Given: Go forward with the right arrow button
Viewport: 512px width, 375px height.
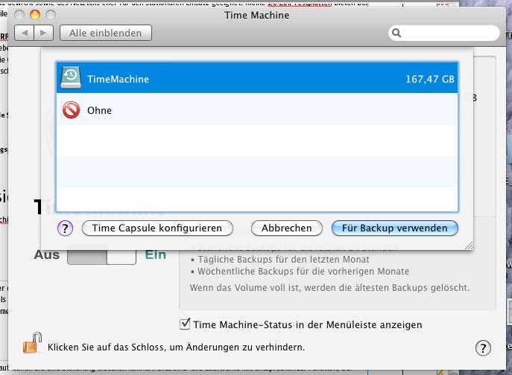Looking at the screenshot, I should [43, 33].
